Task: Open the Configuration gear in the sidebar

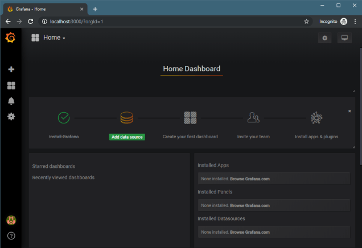Action: pyautogui.click(x=11, y=117)
